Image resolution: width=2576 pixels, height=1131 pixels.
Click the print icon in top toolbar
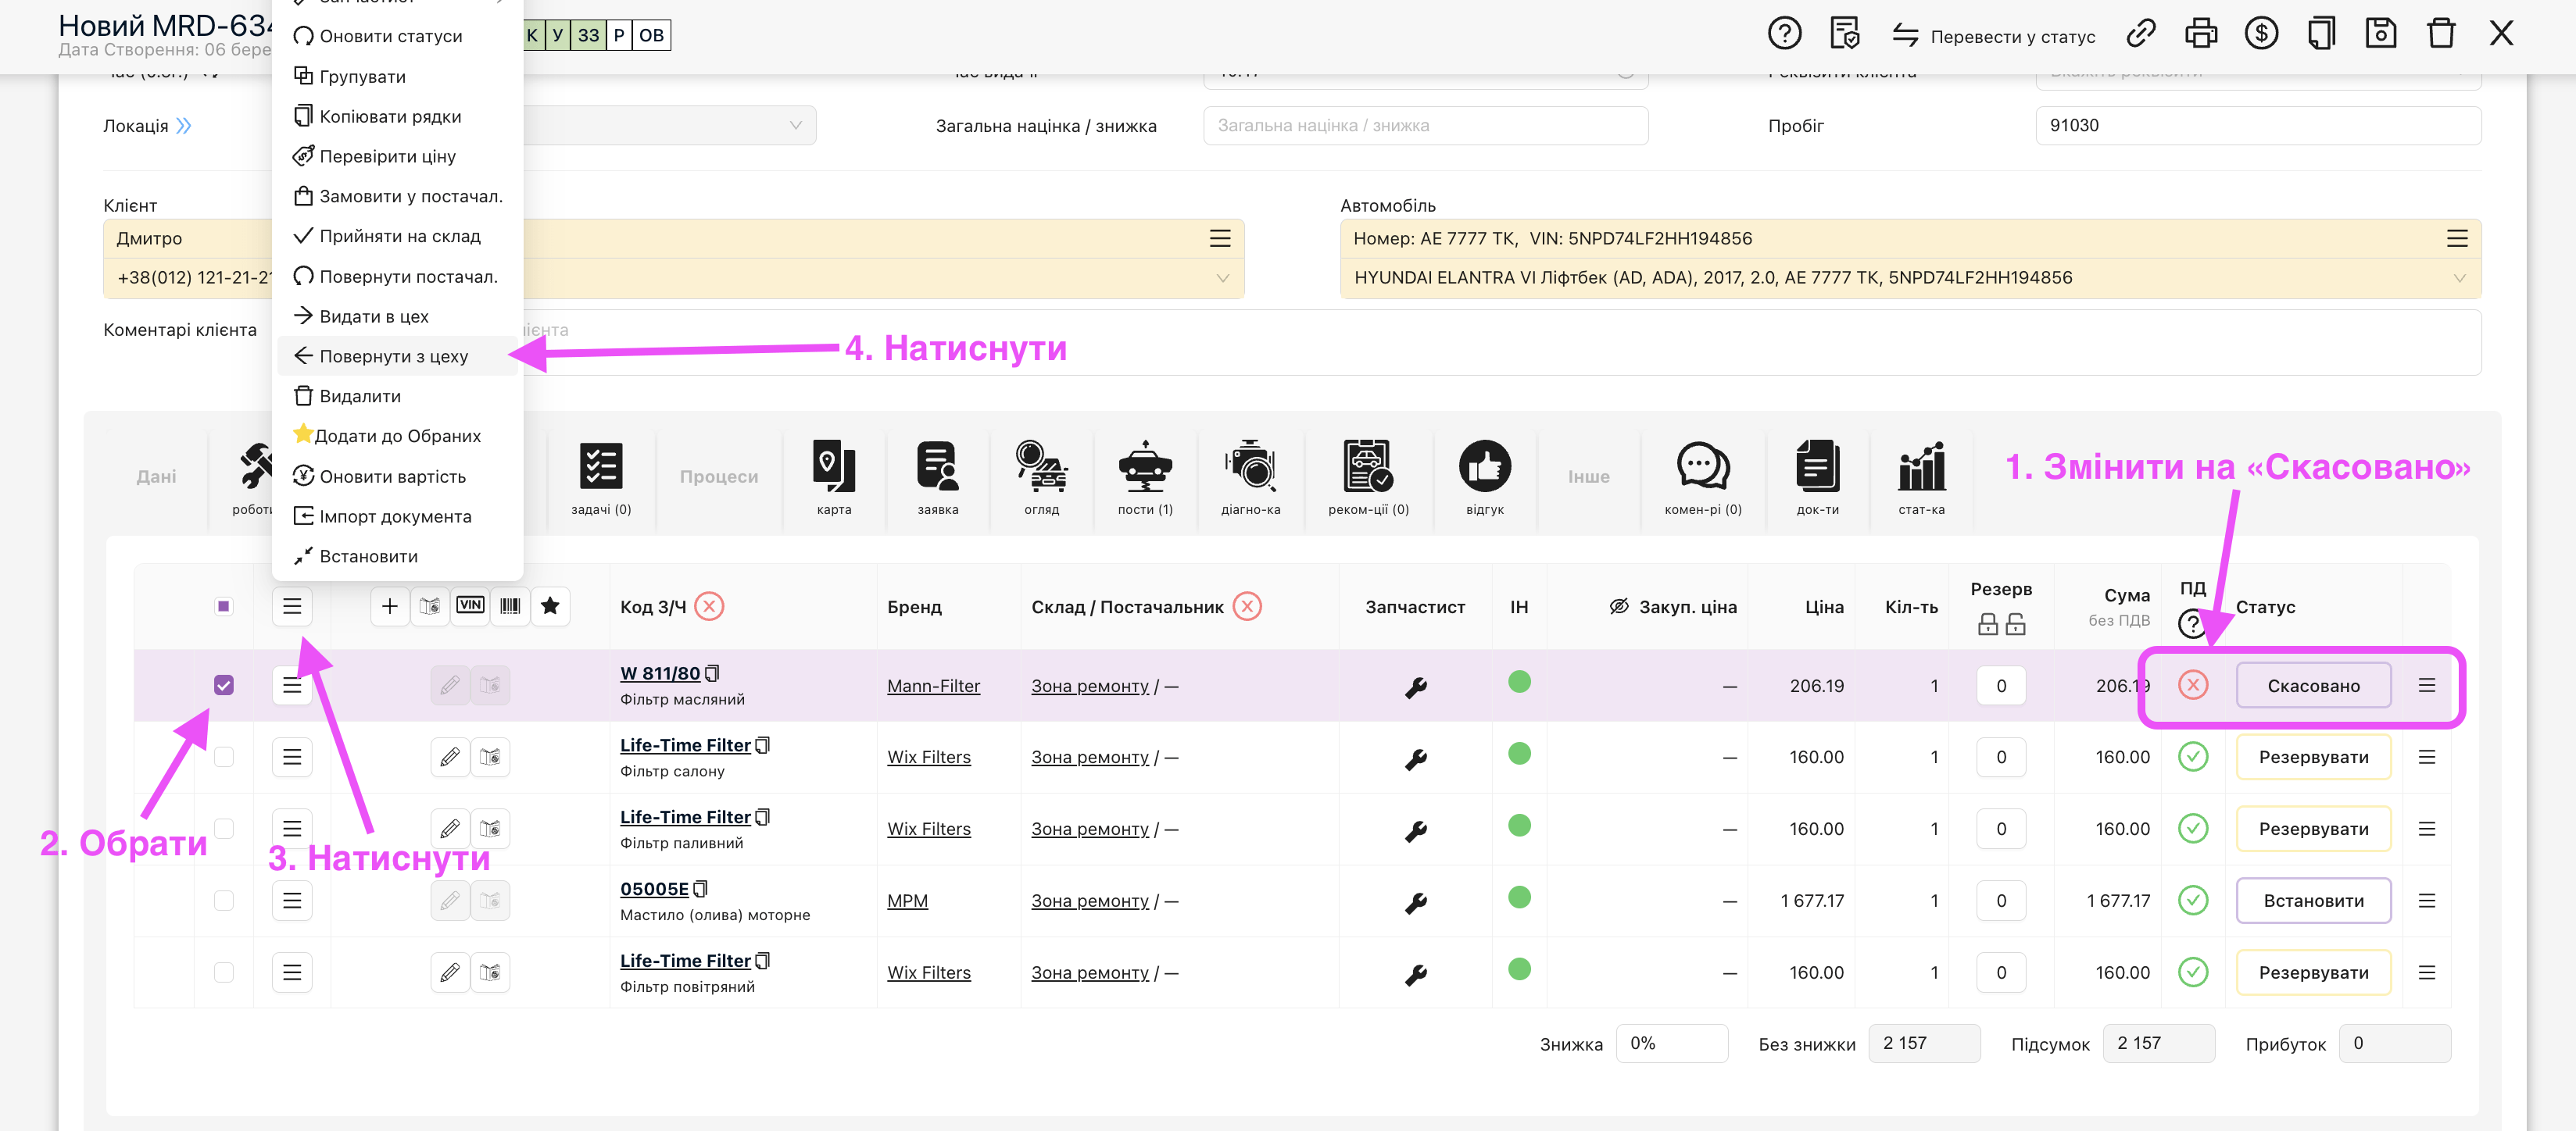(x=2200, y=34)
